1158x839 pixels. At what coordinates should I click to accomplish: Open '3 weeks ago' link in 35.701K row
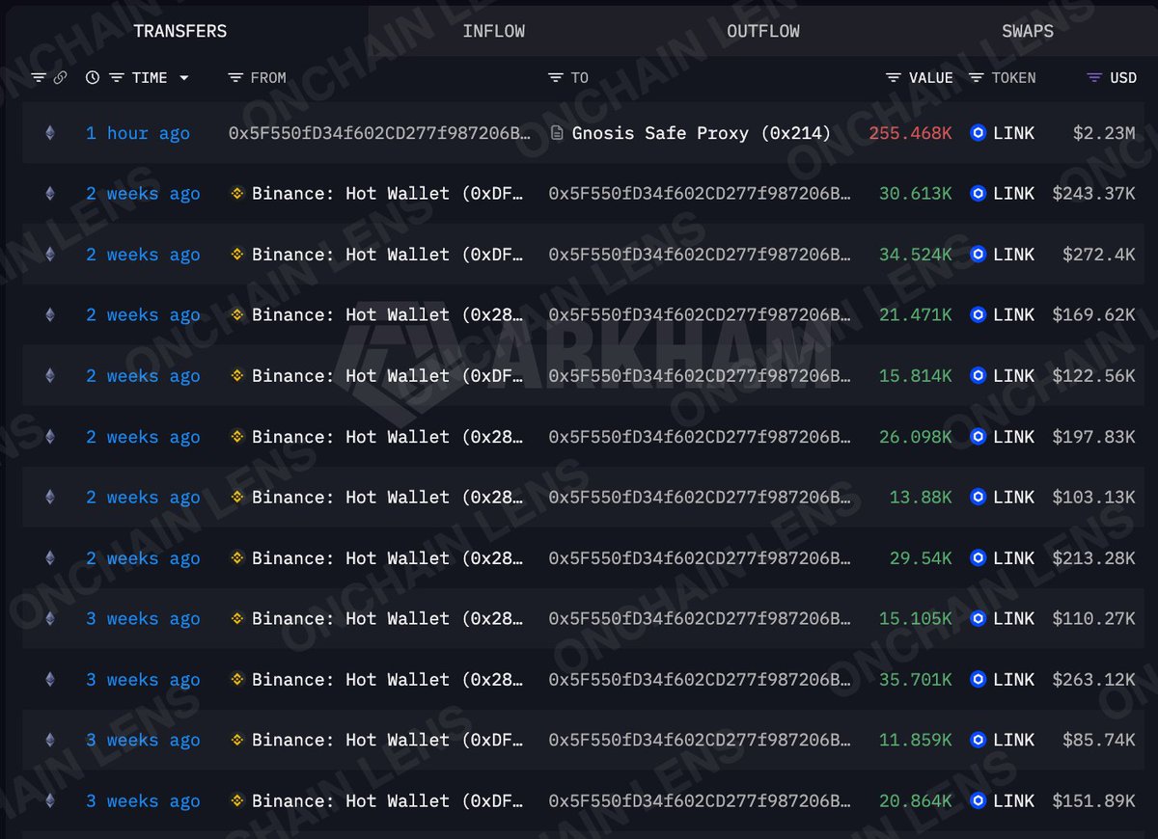[x=143, y=680]
